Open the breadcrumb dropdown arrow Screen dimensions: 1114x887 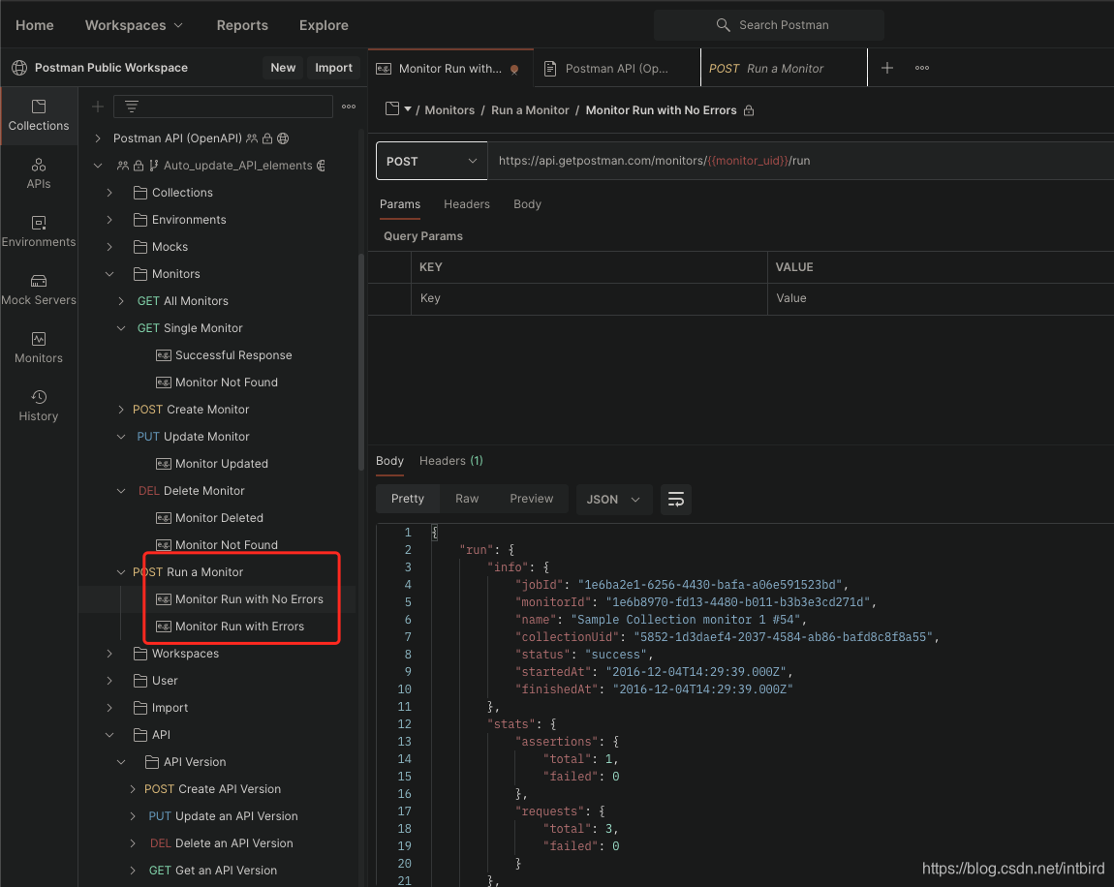pyautogui.click(x=408, y=109)
